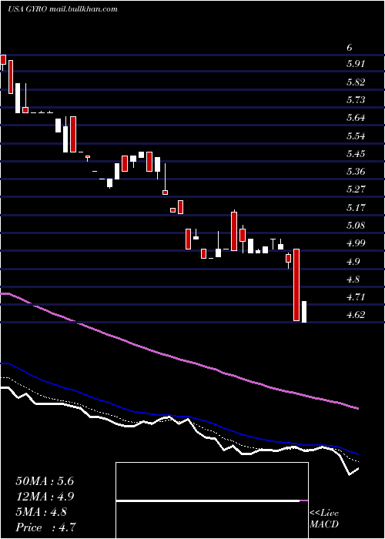Click the '50MA : 5.6' legend text
This screenshot has height=539, width=385.
[45, 481]
